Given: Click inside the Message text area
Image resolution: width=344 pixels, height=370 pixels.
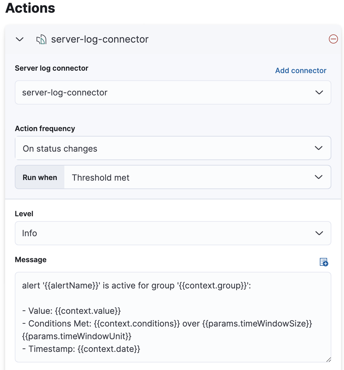Looking at the screenshot, I should tap(173, 317).
